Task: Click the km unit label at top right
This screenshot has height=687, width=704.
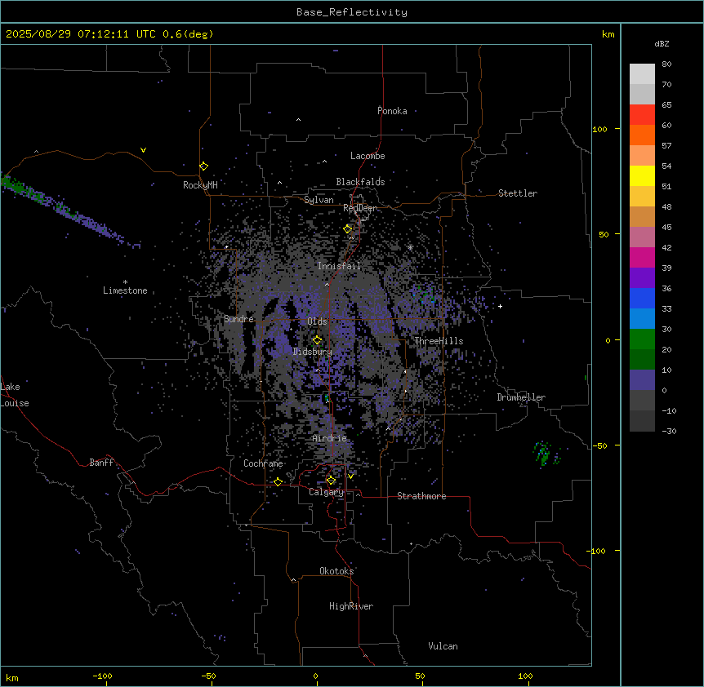Action: point(608,34)
